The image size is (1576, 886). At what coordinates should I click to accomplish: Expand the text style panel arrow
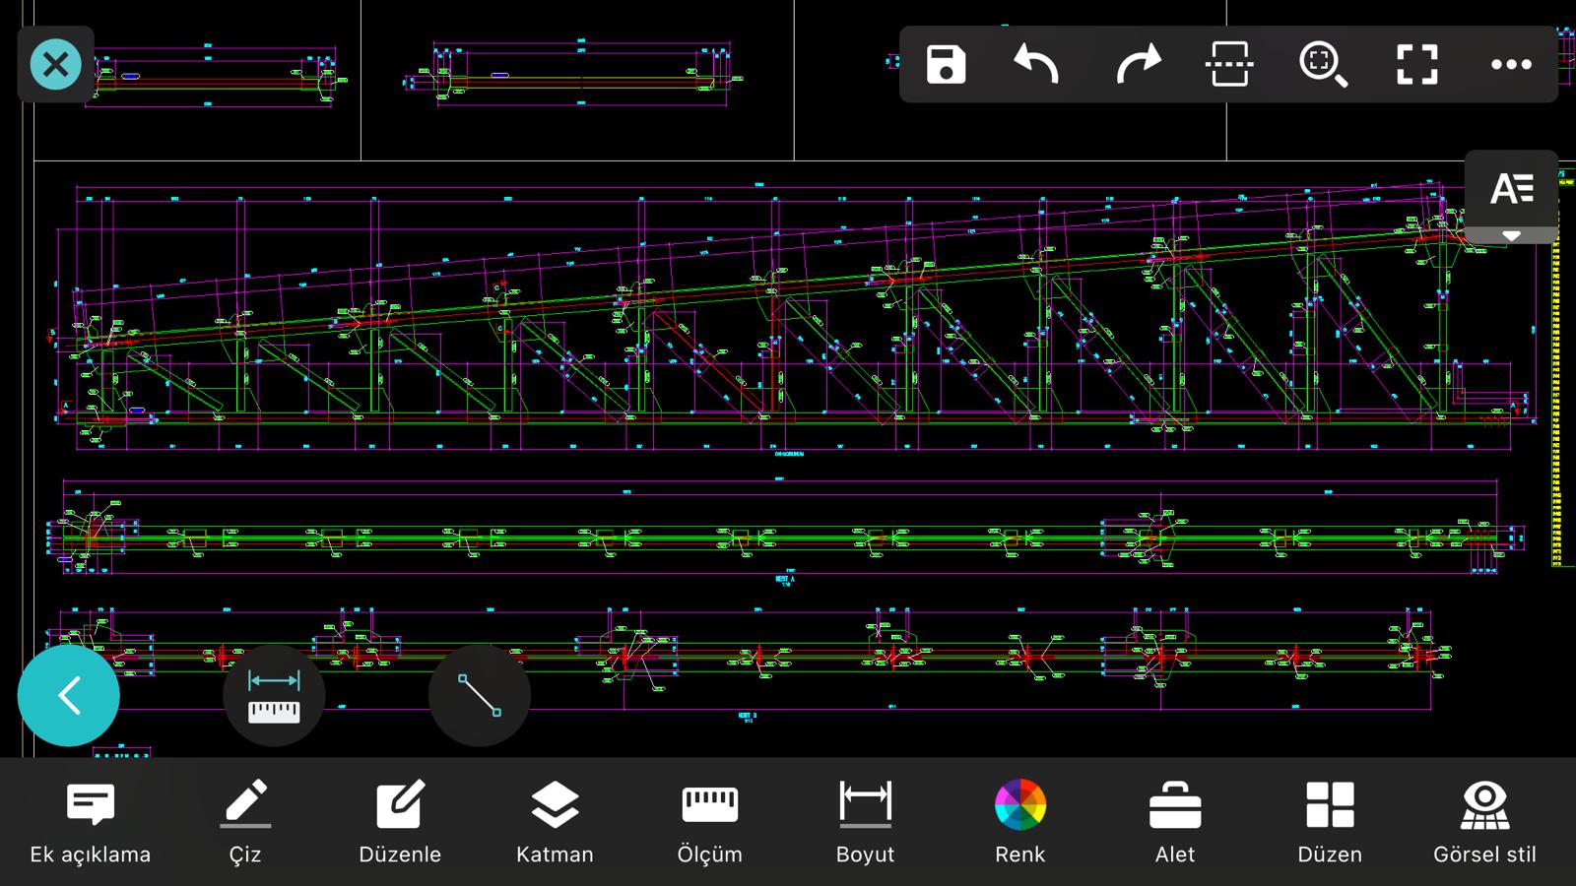[x=1511, y=235]
